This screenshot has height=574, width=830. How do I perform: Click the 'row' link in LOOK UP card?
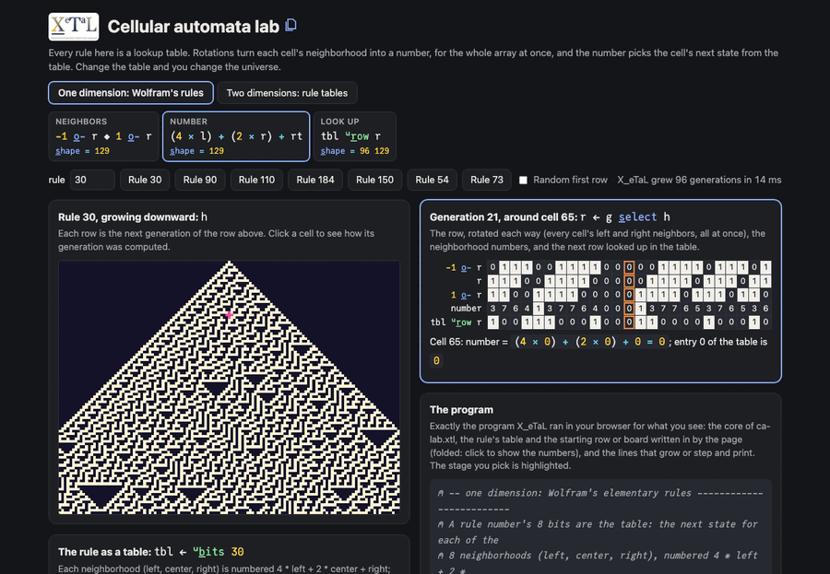[x=360, y=136]
